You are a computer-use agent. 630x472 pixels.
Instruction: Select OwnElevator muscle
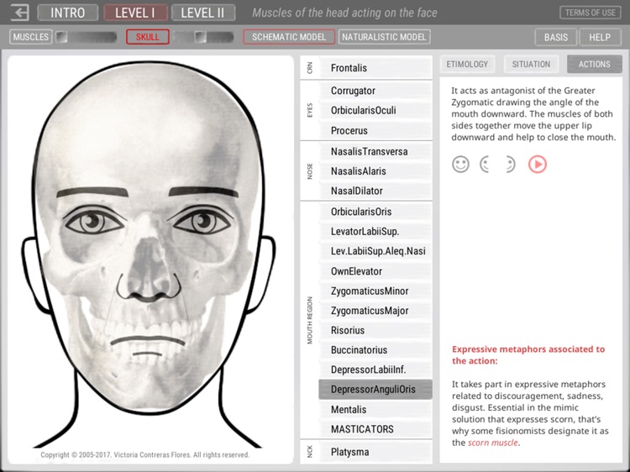click(375, 271)
